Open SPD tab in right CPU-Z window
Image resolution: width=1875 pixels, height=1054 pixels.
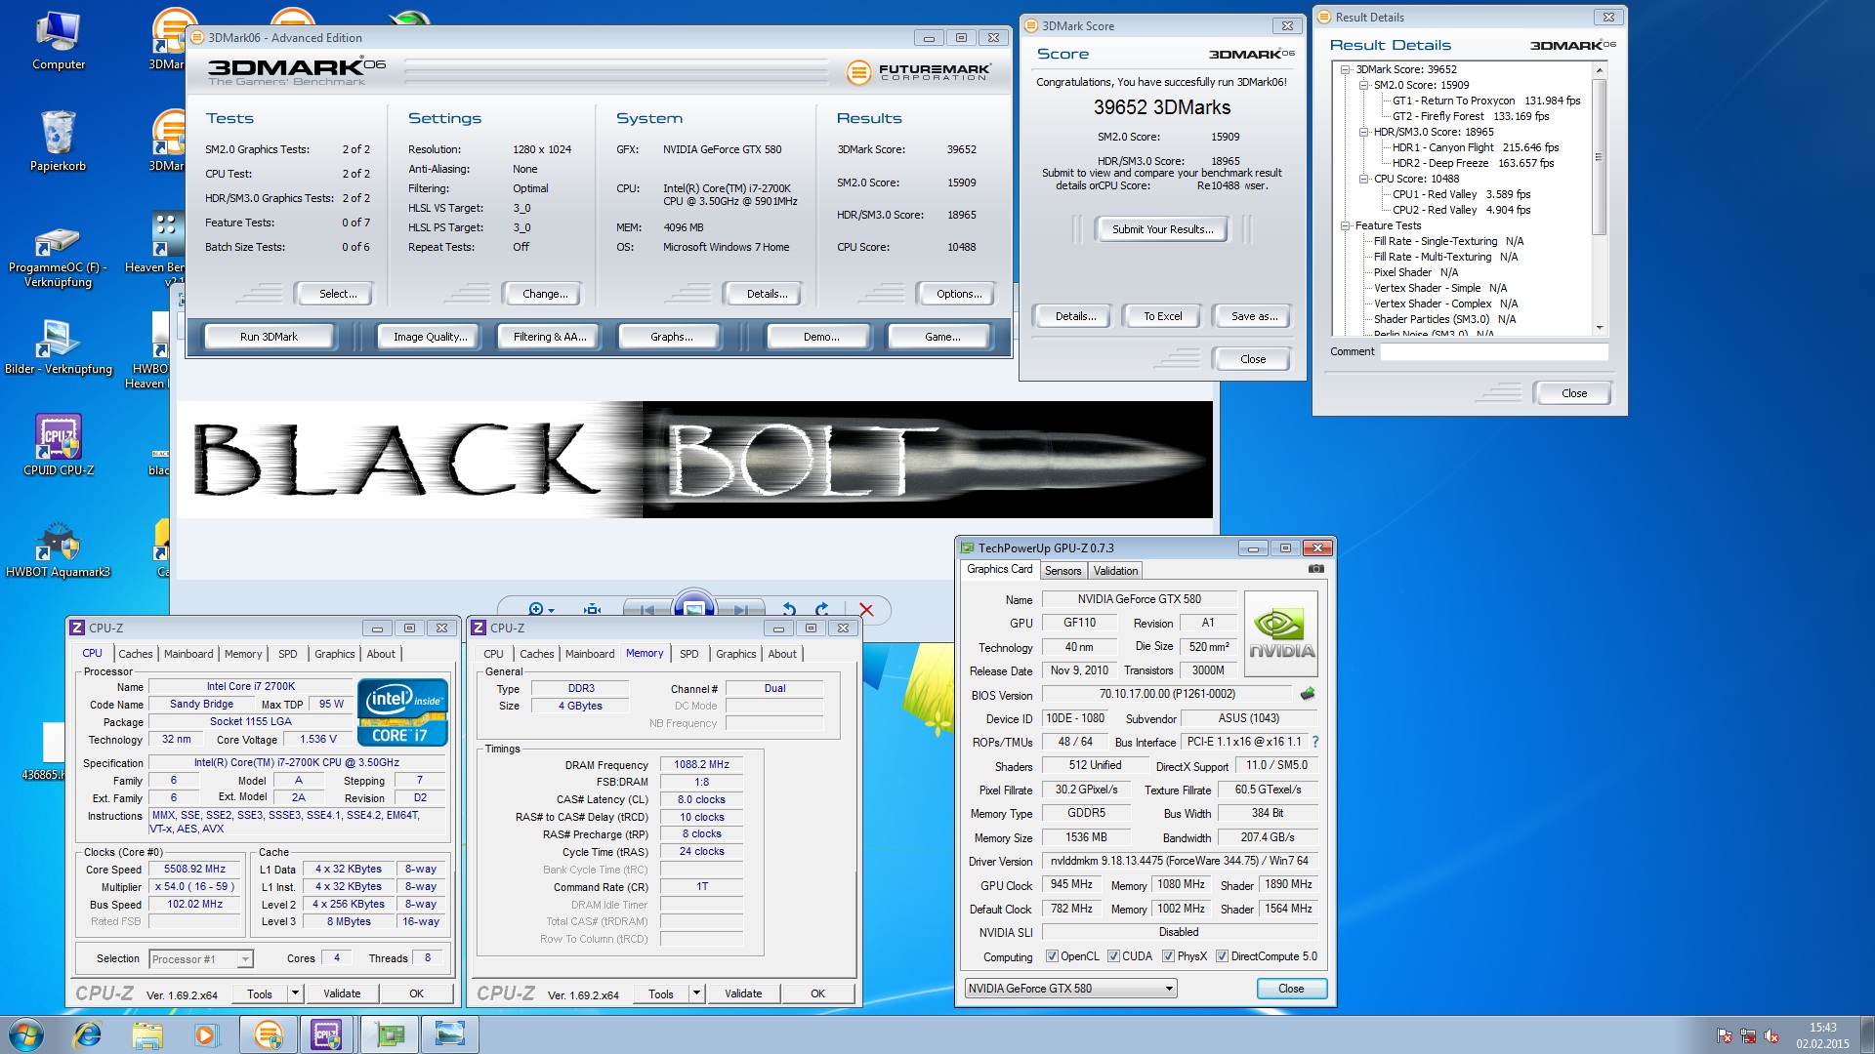(689, 654)
